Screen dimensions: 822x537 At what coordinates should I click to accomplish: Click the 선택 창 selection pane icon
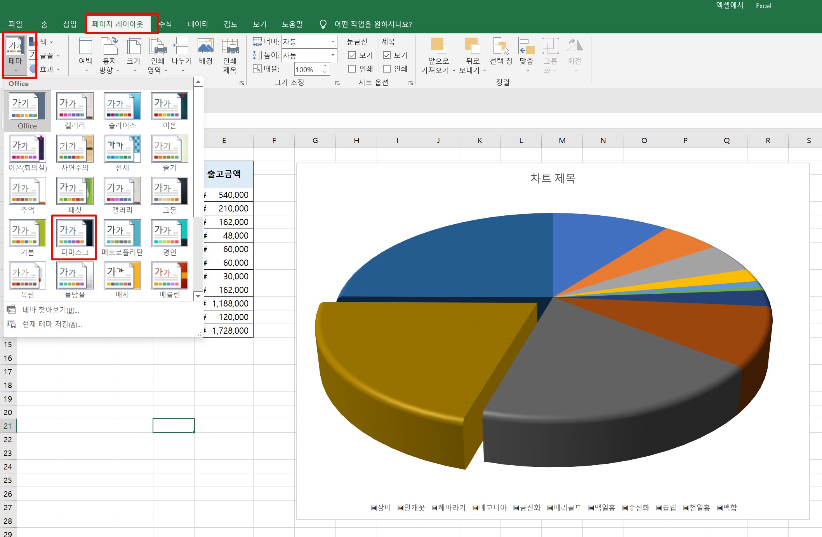(x=500, y=47)
